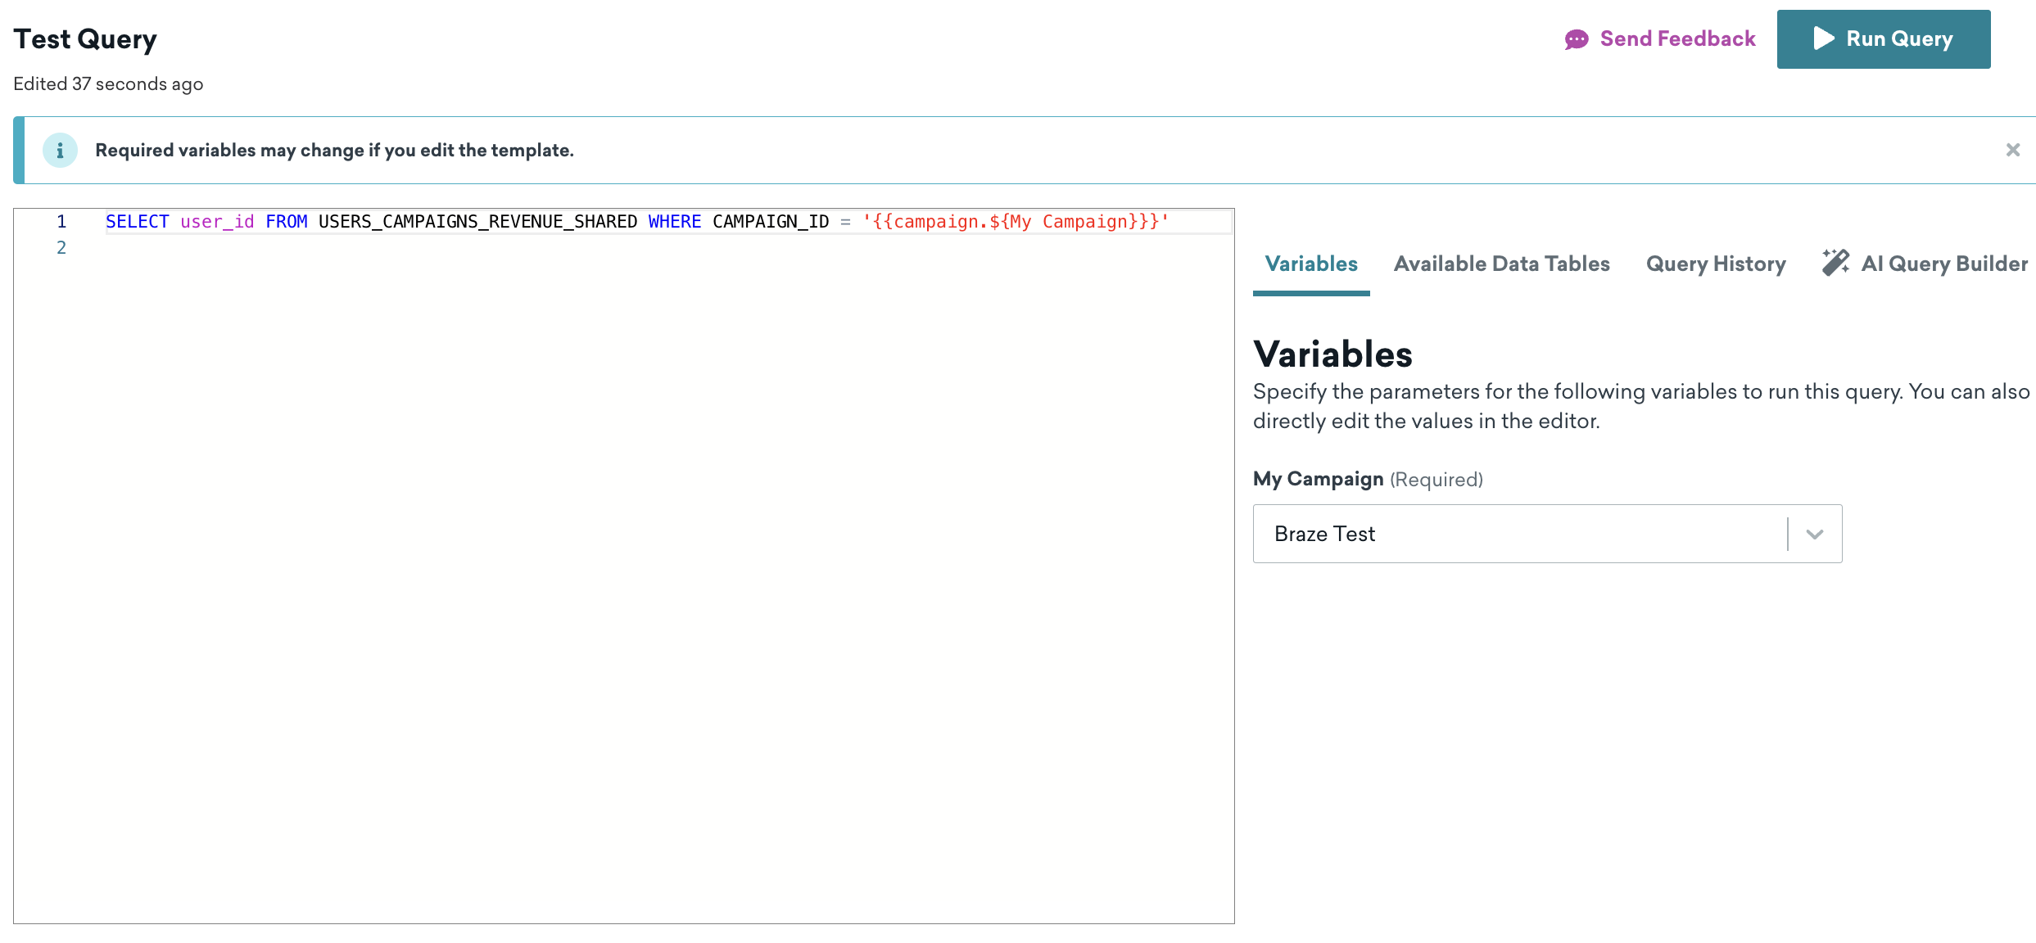Click the campaign variable string in query
The image size is (2036, 943).
(1015, 222)
